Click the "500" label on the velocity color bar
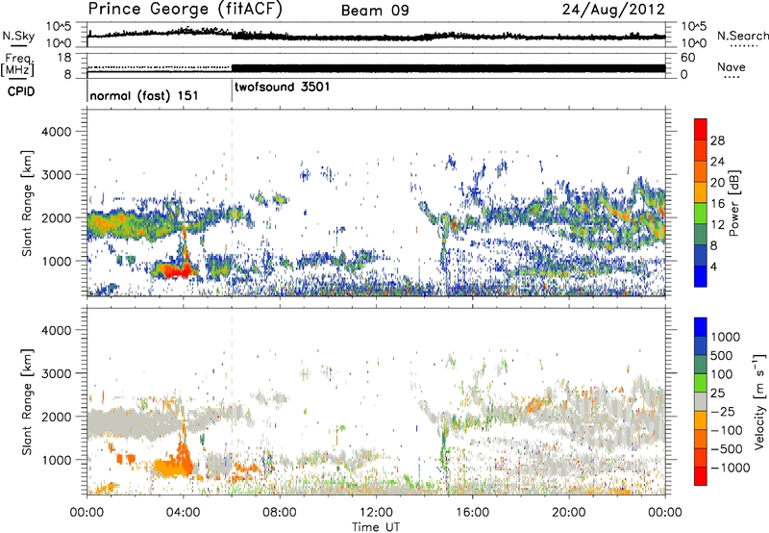769x533 pixels. [724, 356]
